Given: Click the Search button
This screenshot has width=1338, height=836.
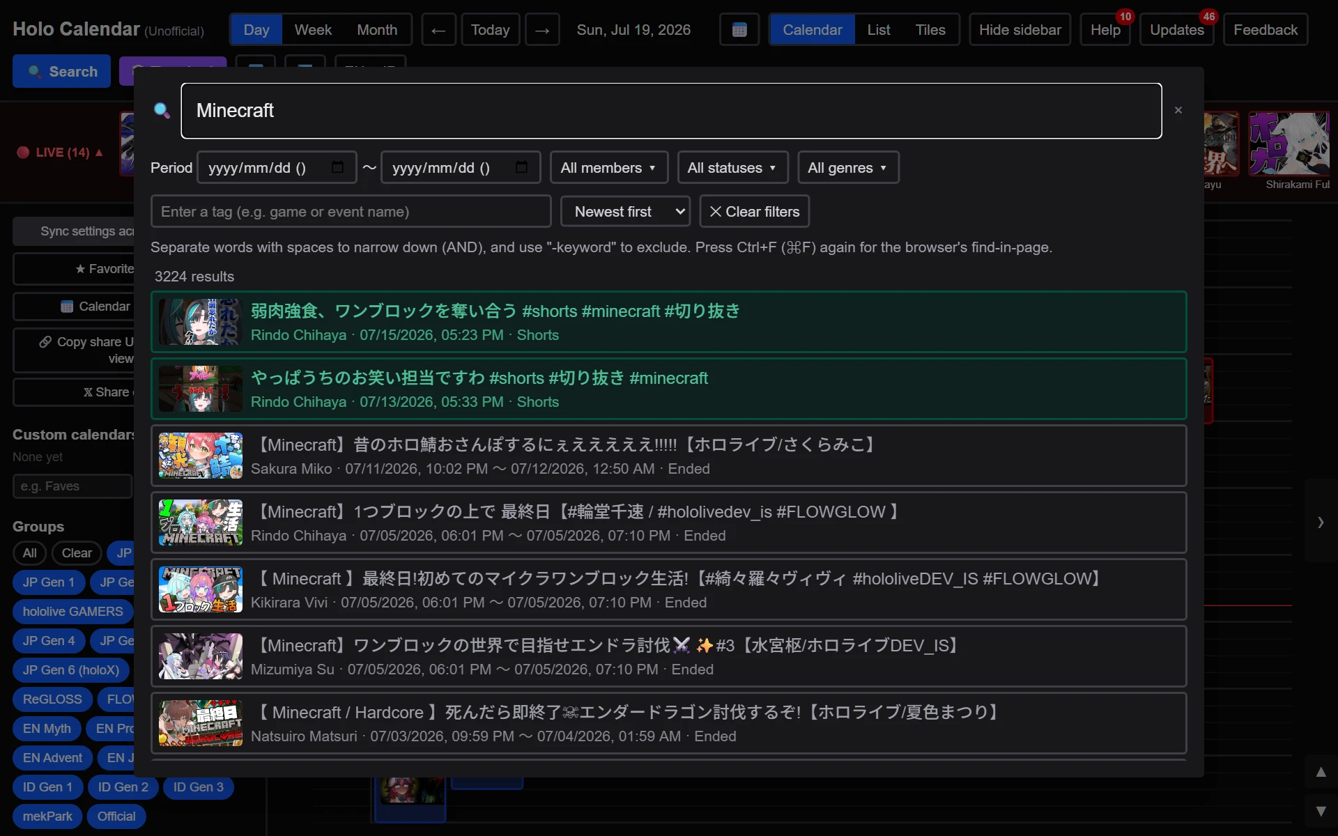Looking at the screenshot, I should (61, 71).
